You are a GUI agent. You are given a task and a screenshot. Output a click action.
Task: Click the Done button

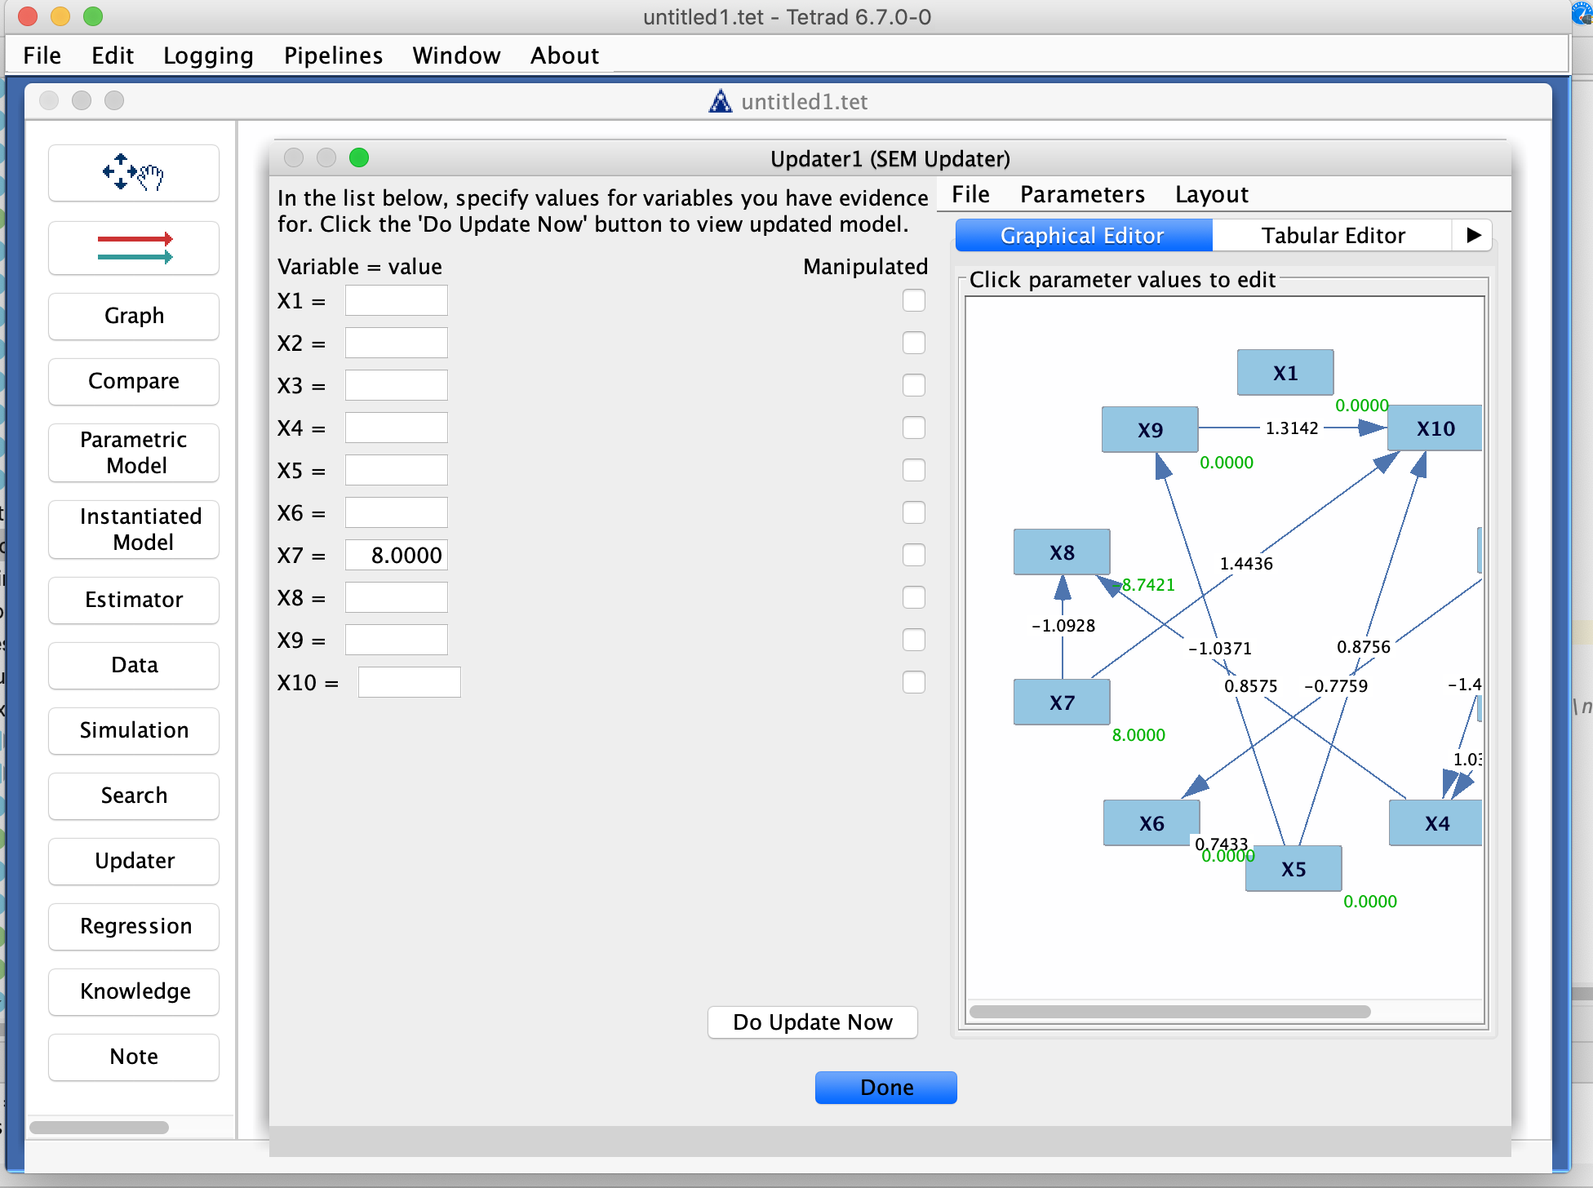pos(885,1087)
